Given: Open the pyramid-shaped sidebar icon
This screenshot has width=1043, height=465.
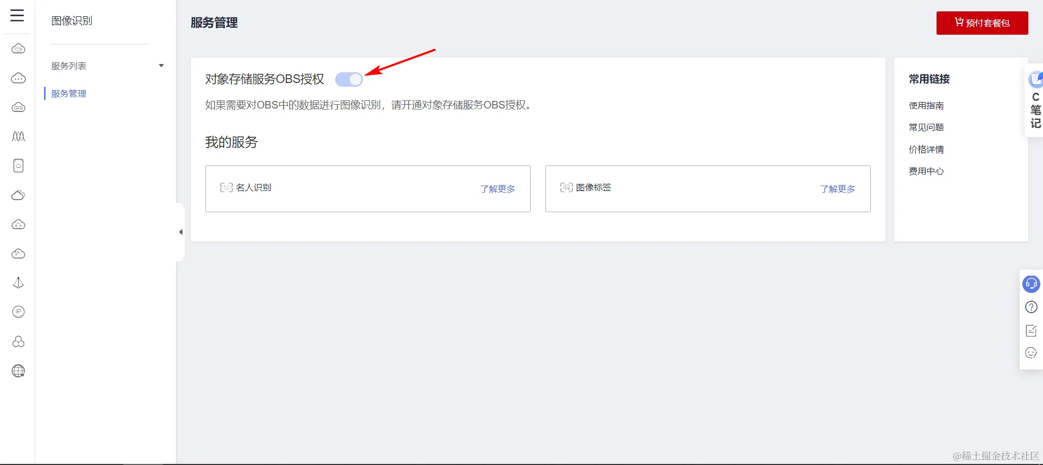Looking at the screenshot, I should [x=18, y=283].
